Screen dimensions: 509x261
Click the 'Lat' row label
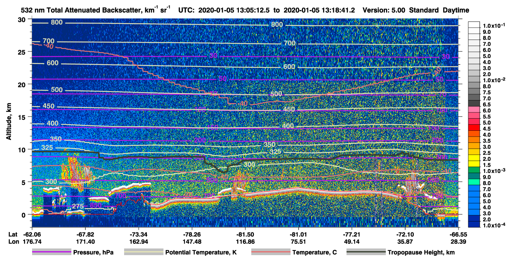tap(13, 234)
